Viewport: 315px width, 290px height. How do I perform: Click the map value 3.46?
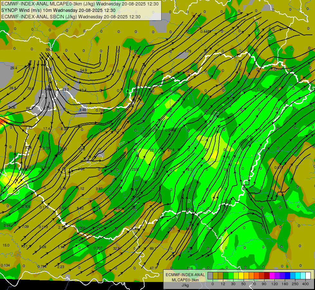click(83, 110)
